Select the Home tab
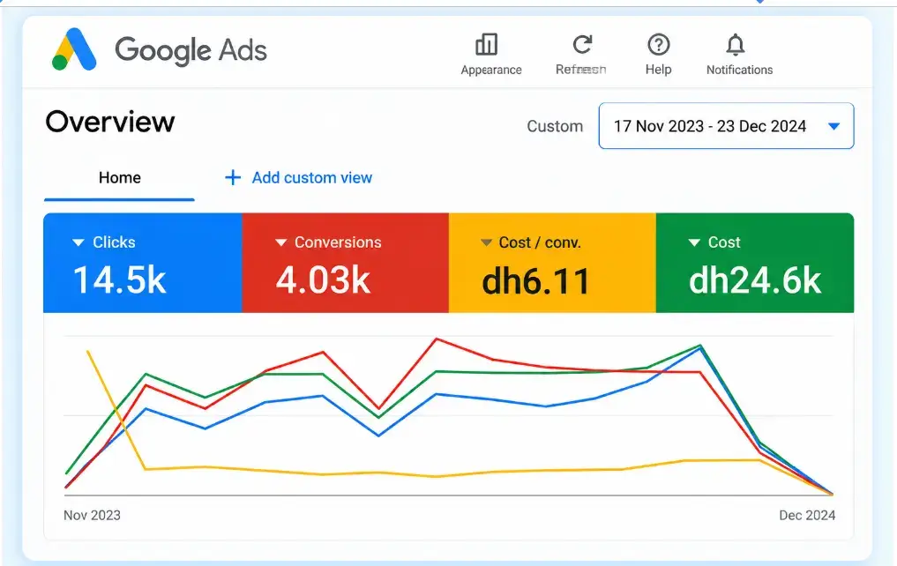897x566 pixels. click(120, 178)
